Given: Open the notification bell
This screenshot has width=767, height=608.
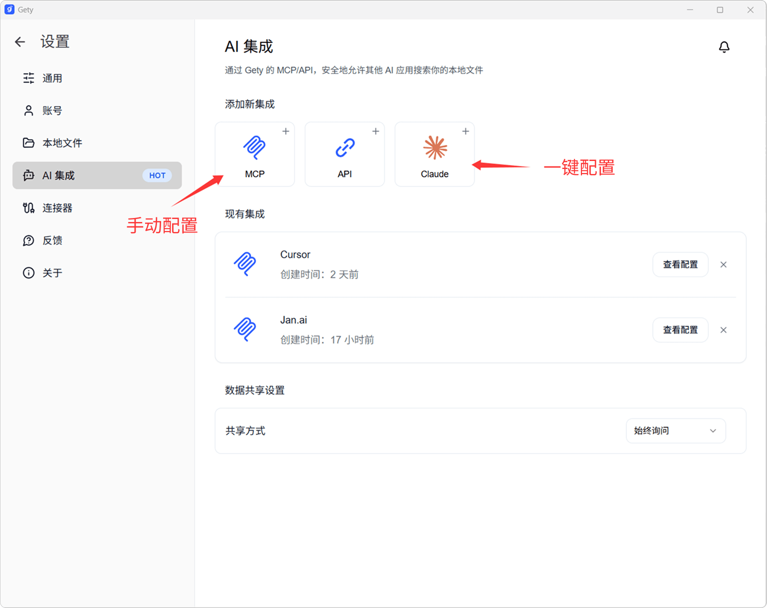Looking at the screenshot, I should pyautogui.click(x=723, y=47).
